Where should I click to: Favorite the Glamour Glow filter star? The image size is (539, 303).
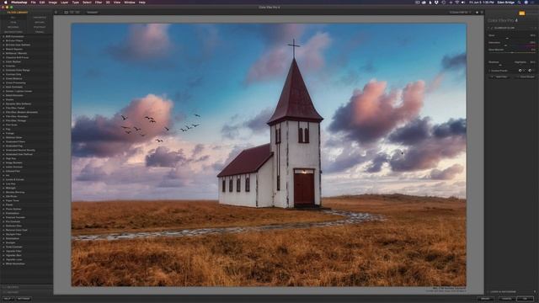tap(3, 137)
